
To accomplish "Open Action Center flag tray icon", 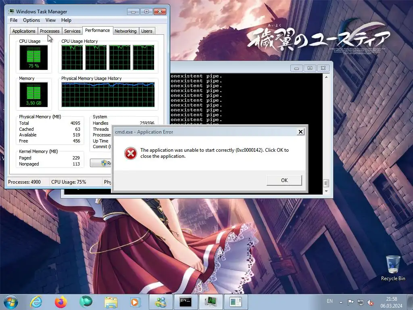I will pyautogui.click(x=350, y=302).
